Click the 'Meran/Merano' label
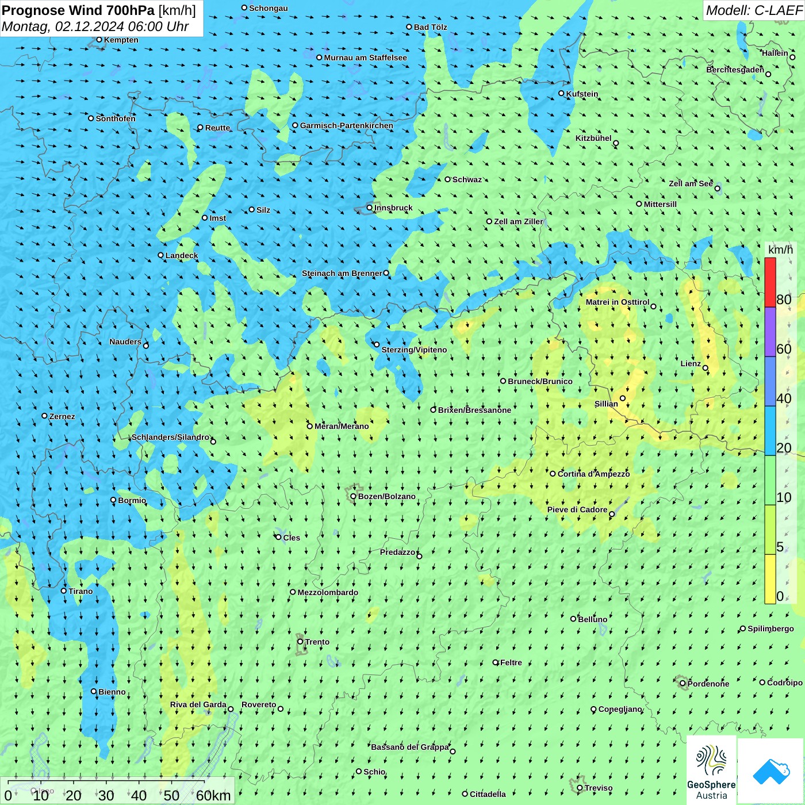805x805 pixels. [342, 426]
